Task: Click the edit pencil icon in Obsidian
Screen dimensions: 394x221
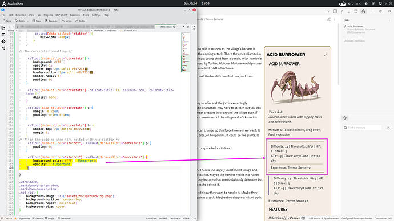Action: tap(329, 19)
